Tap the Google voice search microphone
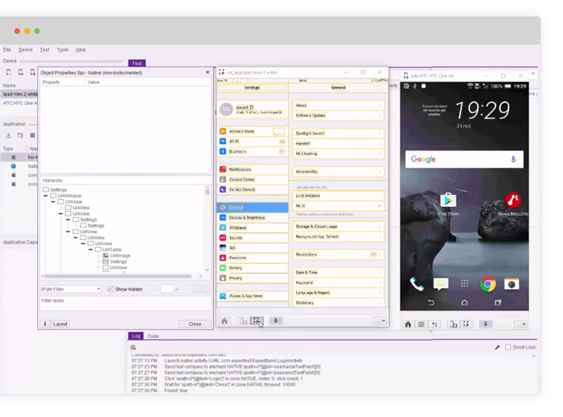 [x=514, y=159]
